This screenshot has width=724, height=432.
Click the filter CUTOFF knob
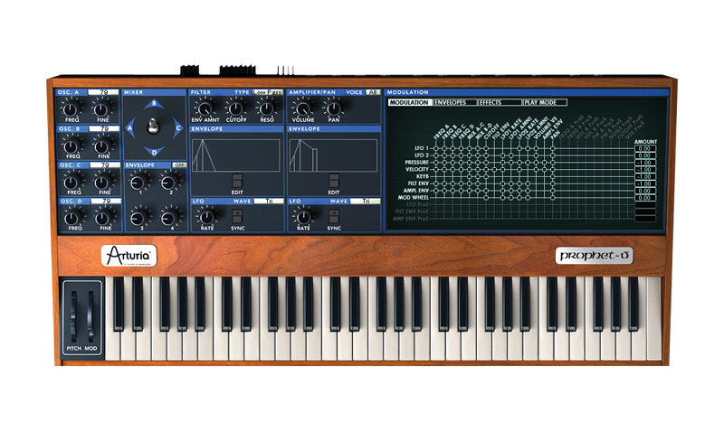pyautogui.click(x=235, y=109)
